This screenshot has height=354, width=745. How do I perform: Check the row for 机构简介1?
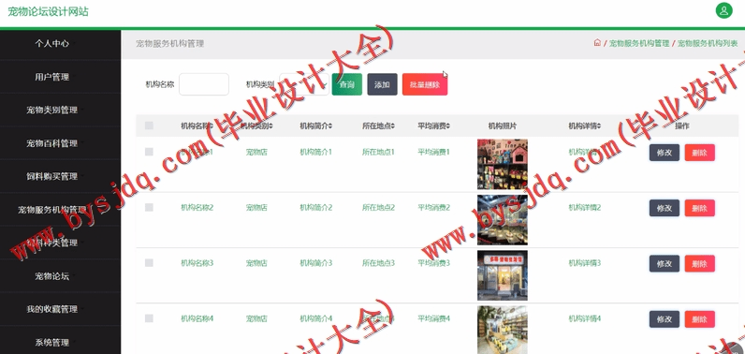coord(149,152)
